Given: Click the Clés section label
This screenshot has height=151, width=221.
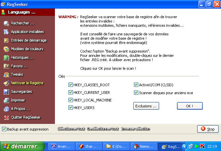Looking at the screenshot, I should 62,76.
